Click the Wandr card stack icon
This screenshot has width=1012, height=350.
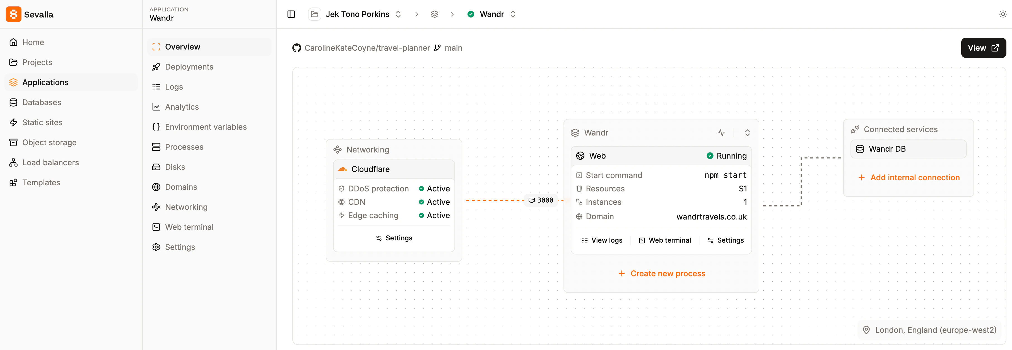pos(575,132)
